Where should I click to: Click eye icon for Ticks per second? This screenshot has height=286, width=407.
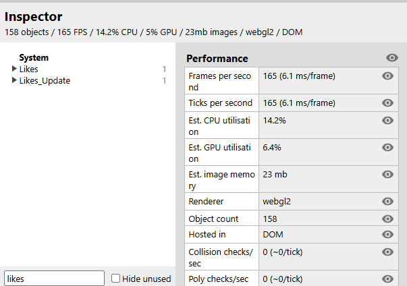coord(387,103)
